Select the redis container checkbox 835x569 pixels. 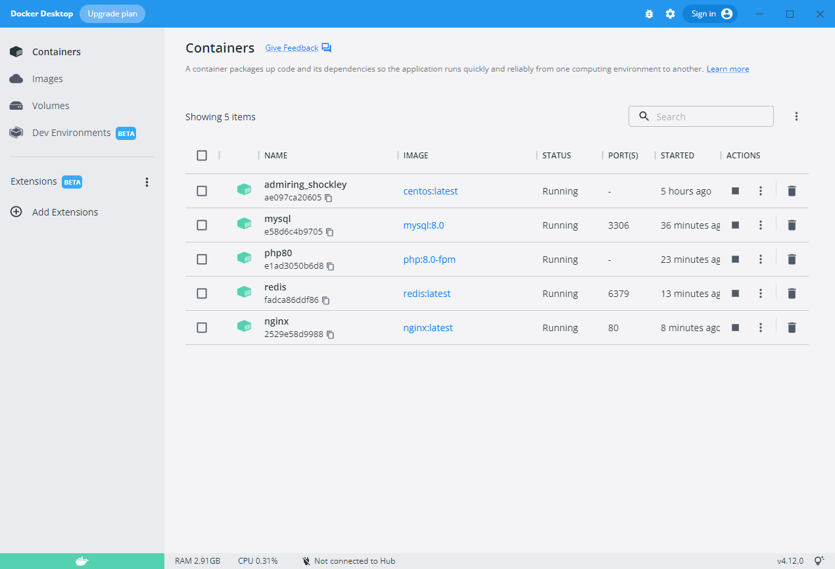pos(202,294)
